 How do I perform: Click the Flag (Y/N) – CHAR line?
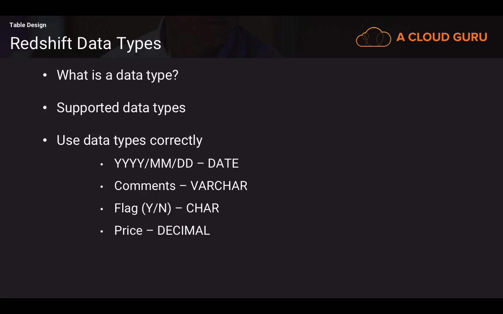[167, 208]
